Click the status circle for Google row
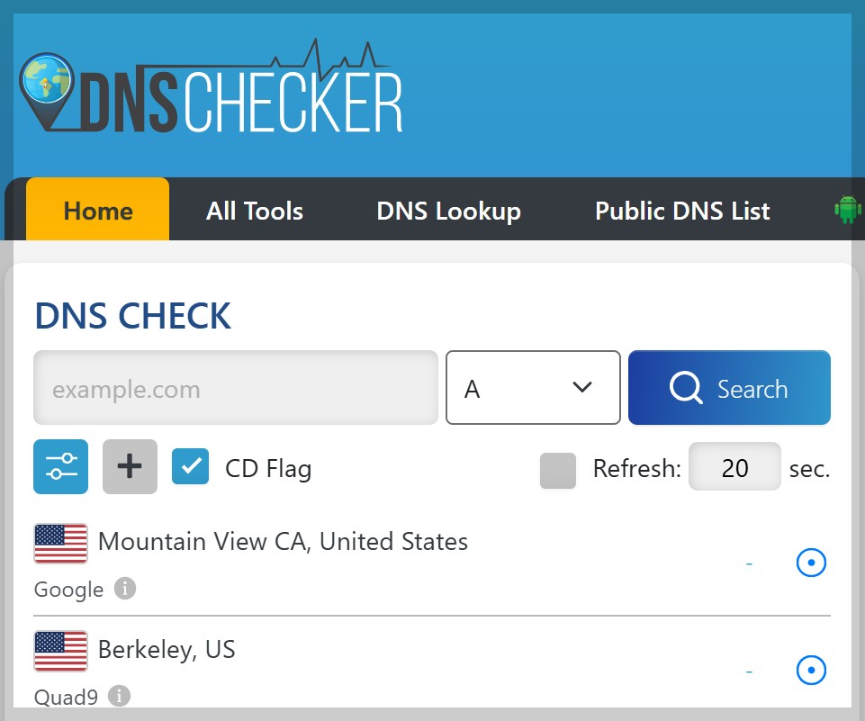Viewport: 865px width, 721px height. (811, 563)
